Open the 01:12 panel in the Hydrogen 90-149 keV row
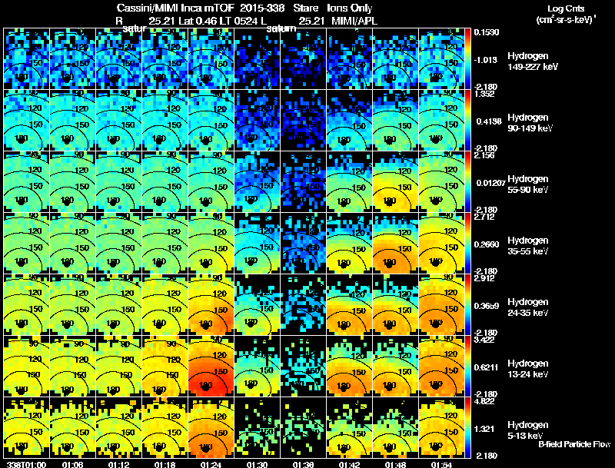 119,120
